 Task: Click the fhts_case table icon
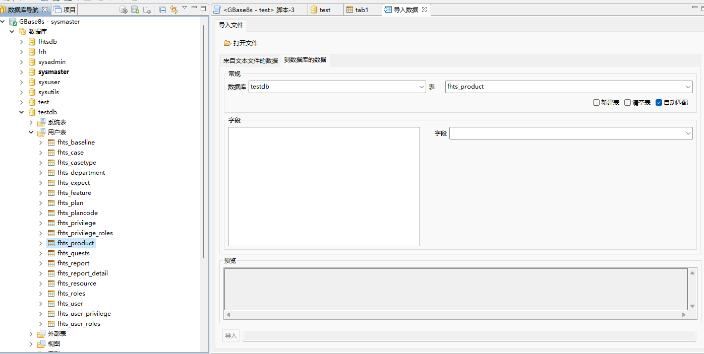pos(51,153)
